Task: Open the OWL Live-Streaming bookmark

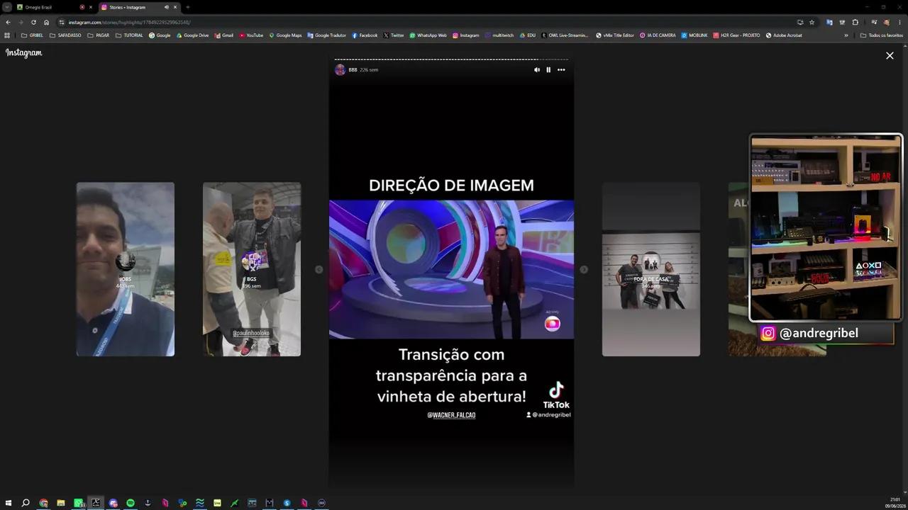Action: 565,35
